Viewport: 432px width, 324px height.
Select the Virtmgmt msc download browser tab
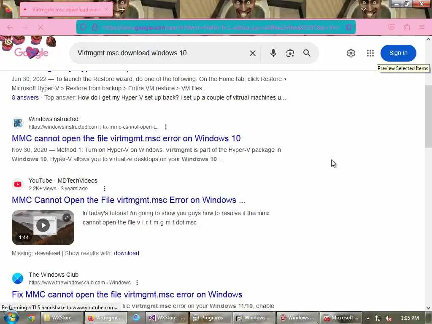66,9
